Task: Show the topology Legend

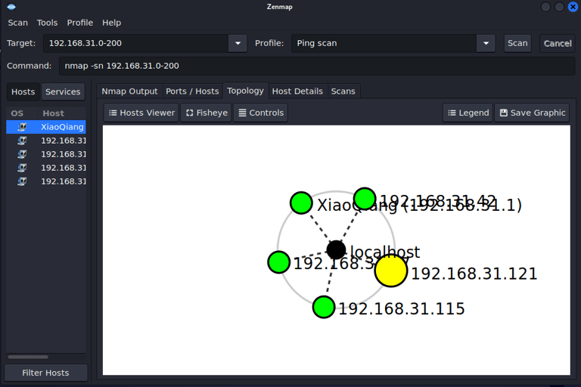Action: coord(468,113)
